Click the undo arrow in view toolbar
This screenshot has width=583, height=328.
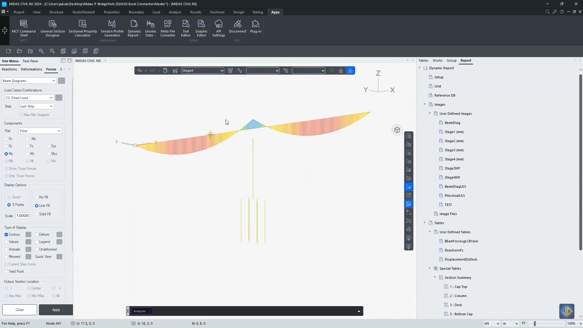point(139,70)
